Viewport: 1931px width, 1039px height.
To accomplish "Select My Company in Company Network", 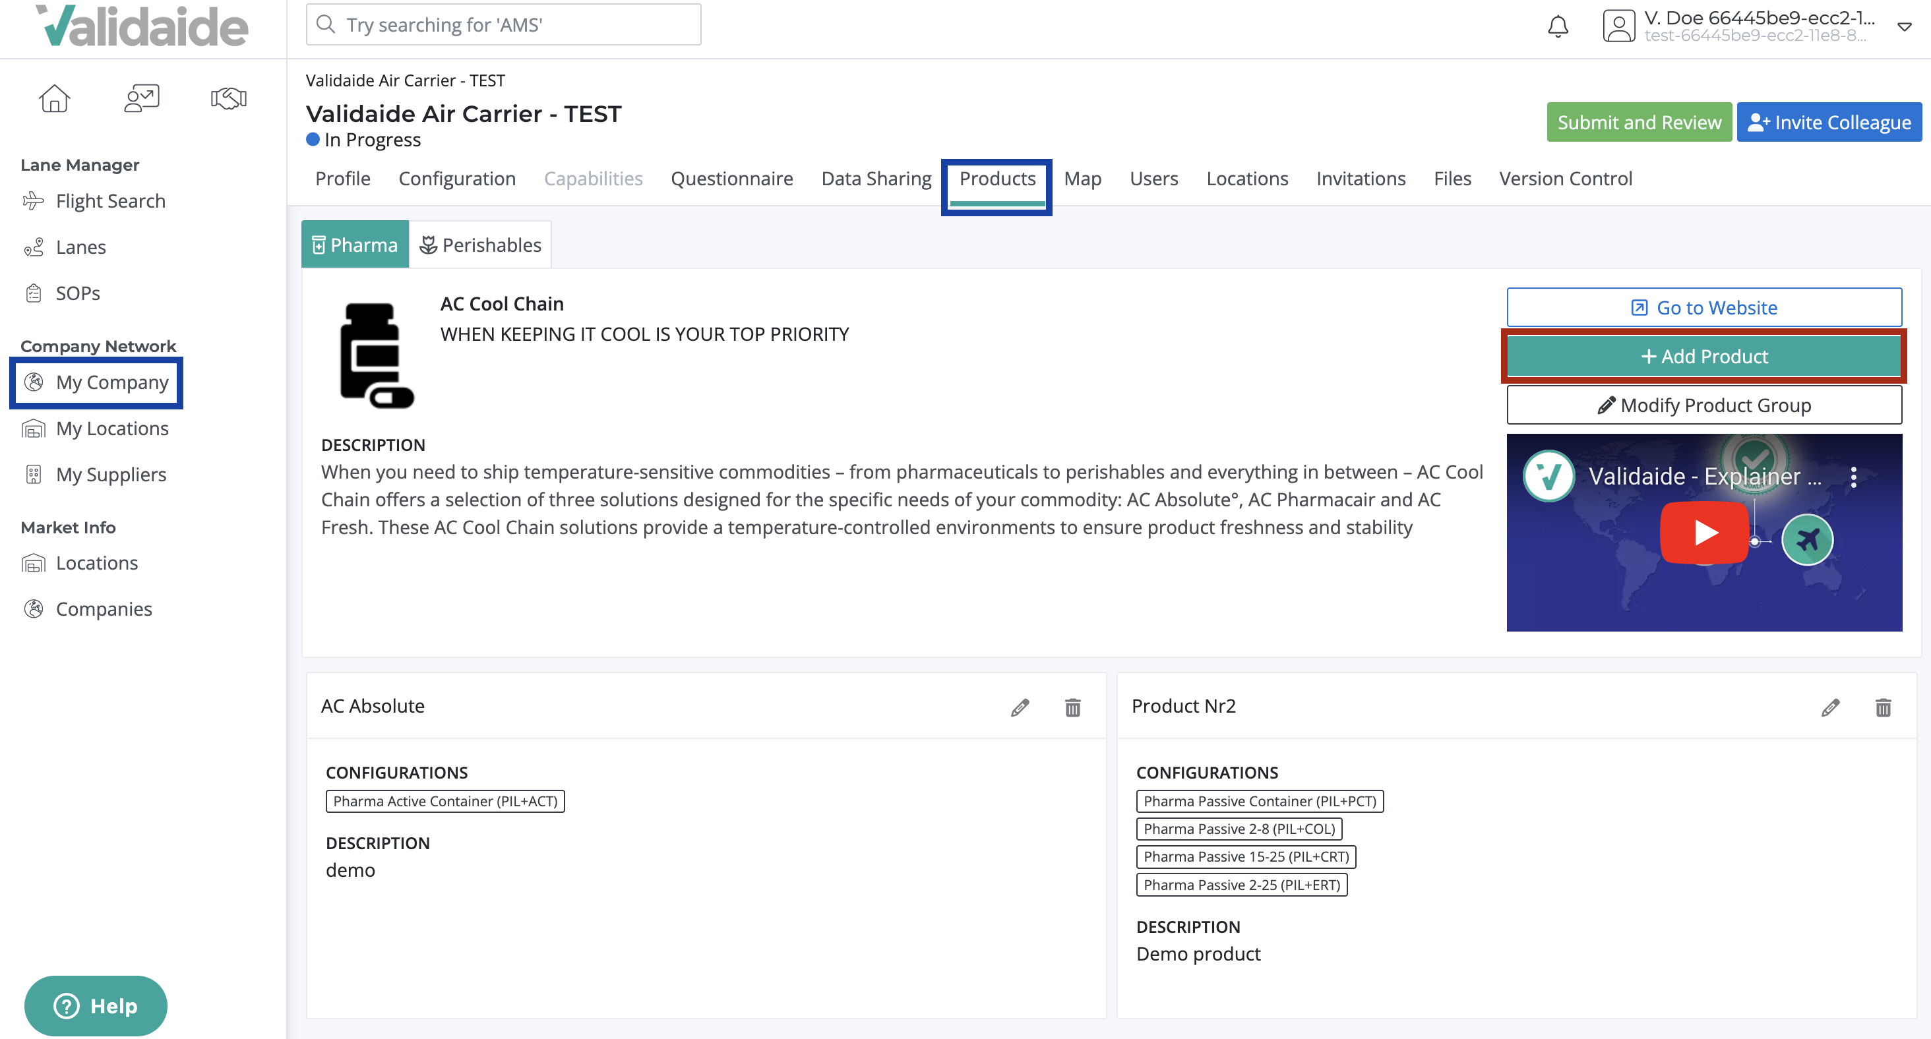I will (112, 382).
